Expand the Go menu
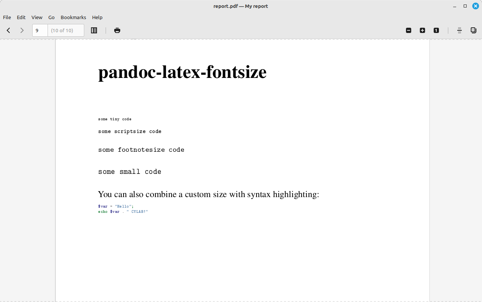 (51, 17)
